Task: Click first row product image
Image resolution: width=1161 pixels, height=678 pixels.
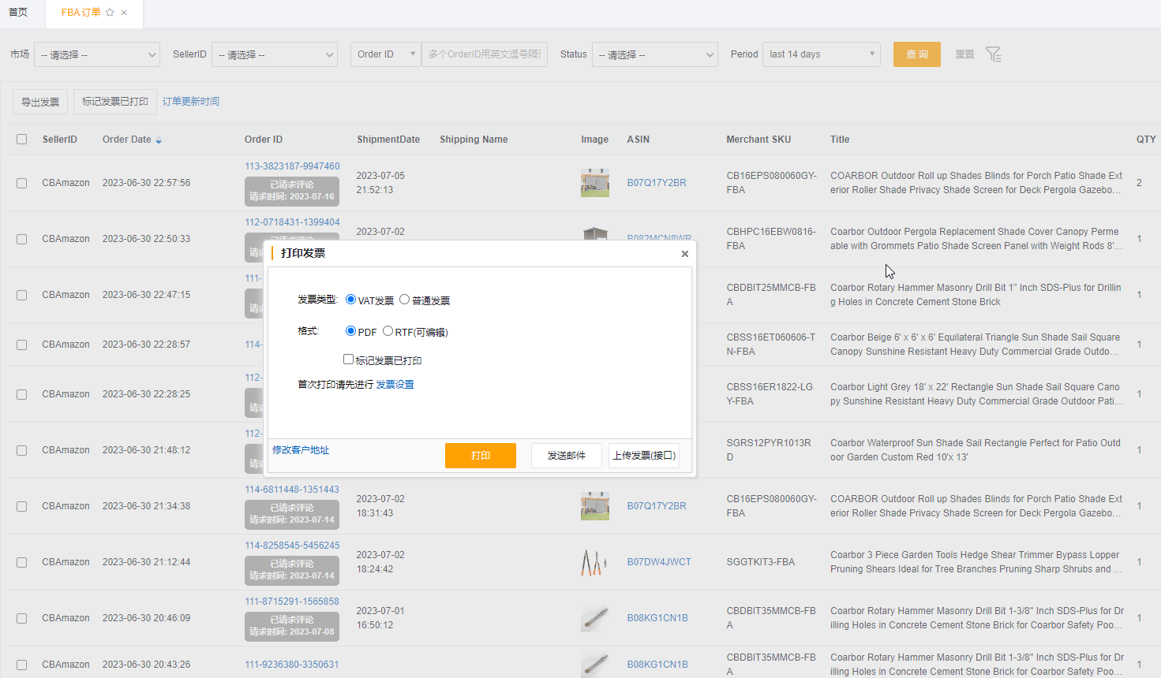Action: (x=594, y=183)
